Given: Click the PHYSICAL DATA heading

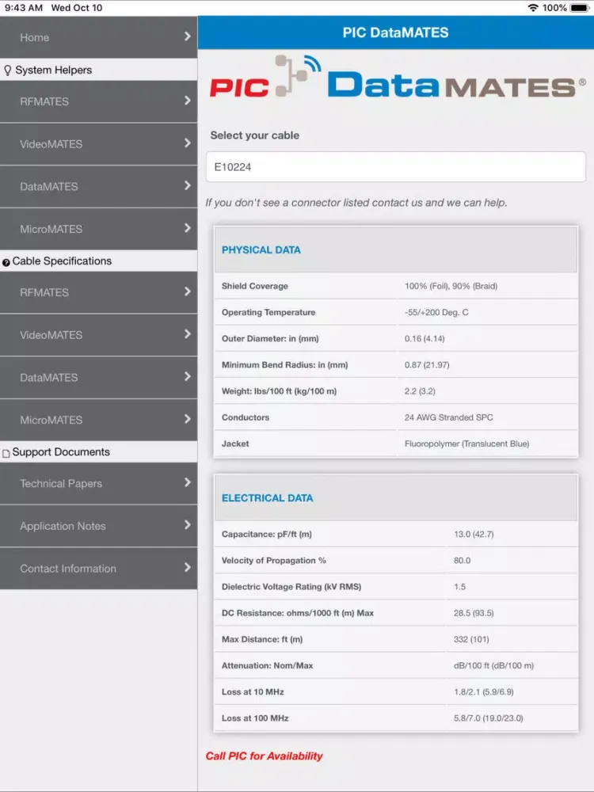Looking at the screenshot, I should (x=261, y=250).
